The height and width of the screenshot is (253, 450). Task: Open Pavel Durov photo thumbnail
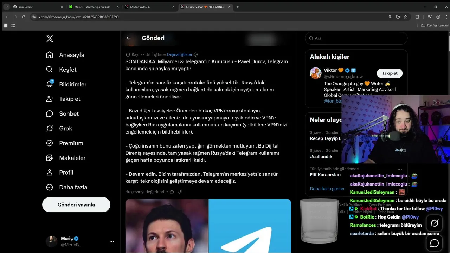coord(167,226)
